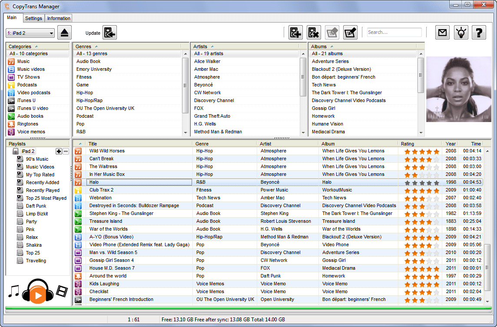Click the lightbulb tips icon
Screen dimensions: 497x327
461,32
